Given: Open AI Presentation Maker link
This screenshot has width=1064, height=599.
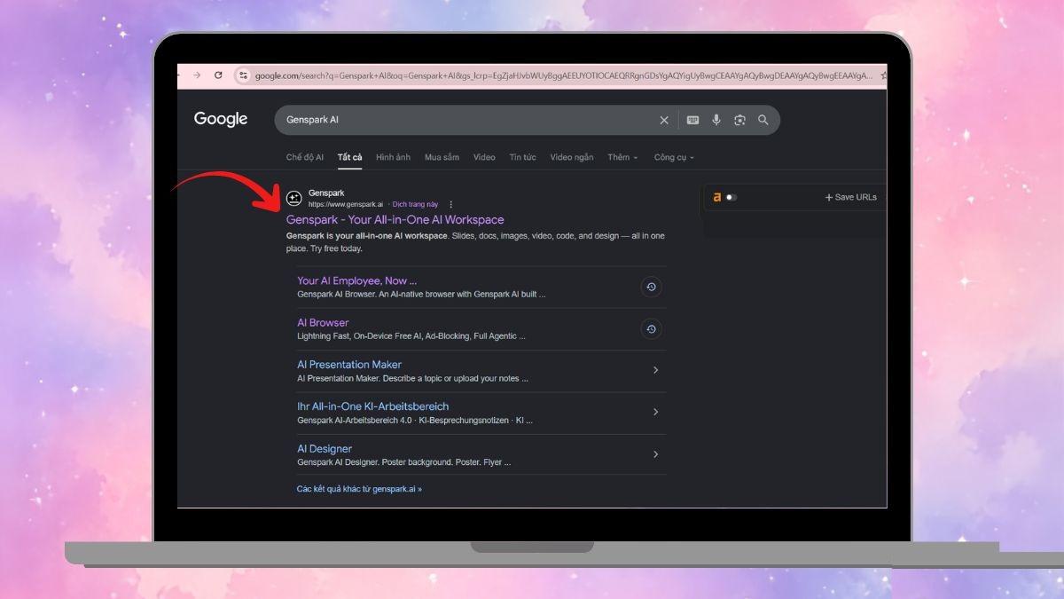Looking at the screenshot, I should point(349,364).
